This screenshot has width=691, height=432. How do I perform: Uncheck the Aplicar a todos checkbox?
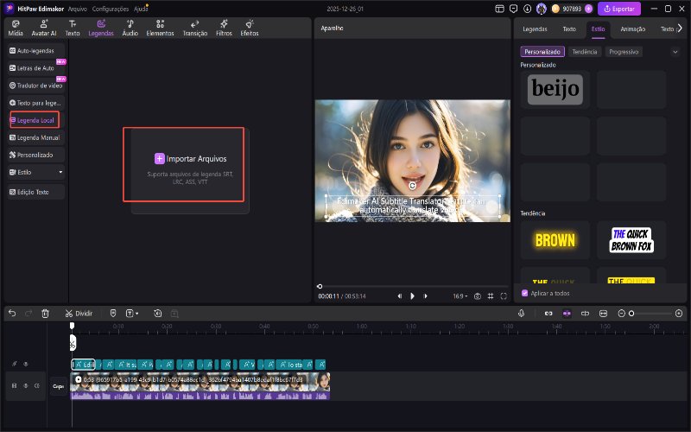[525, 293]
